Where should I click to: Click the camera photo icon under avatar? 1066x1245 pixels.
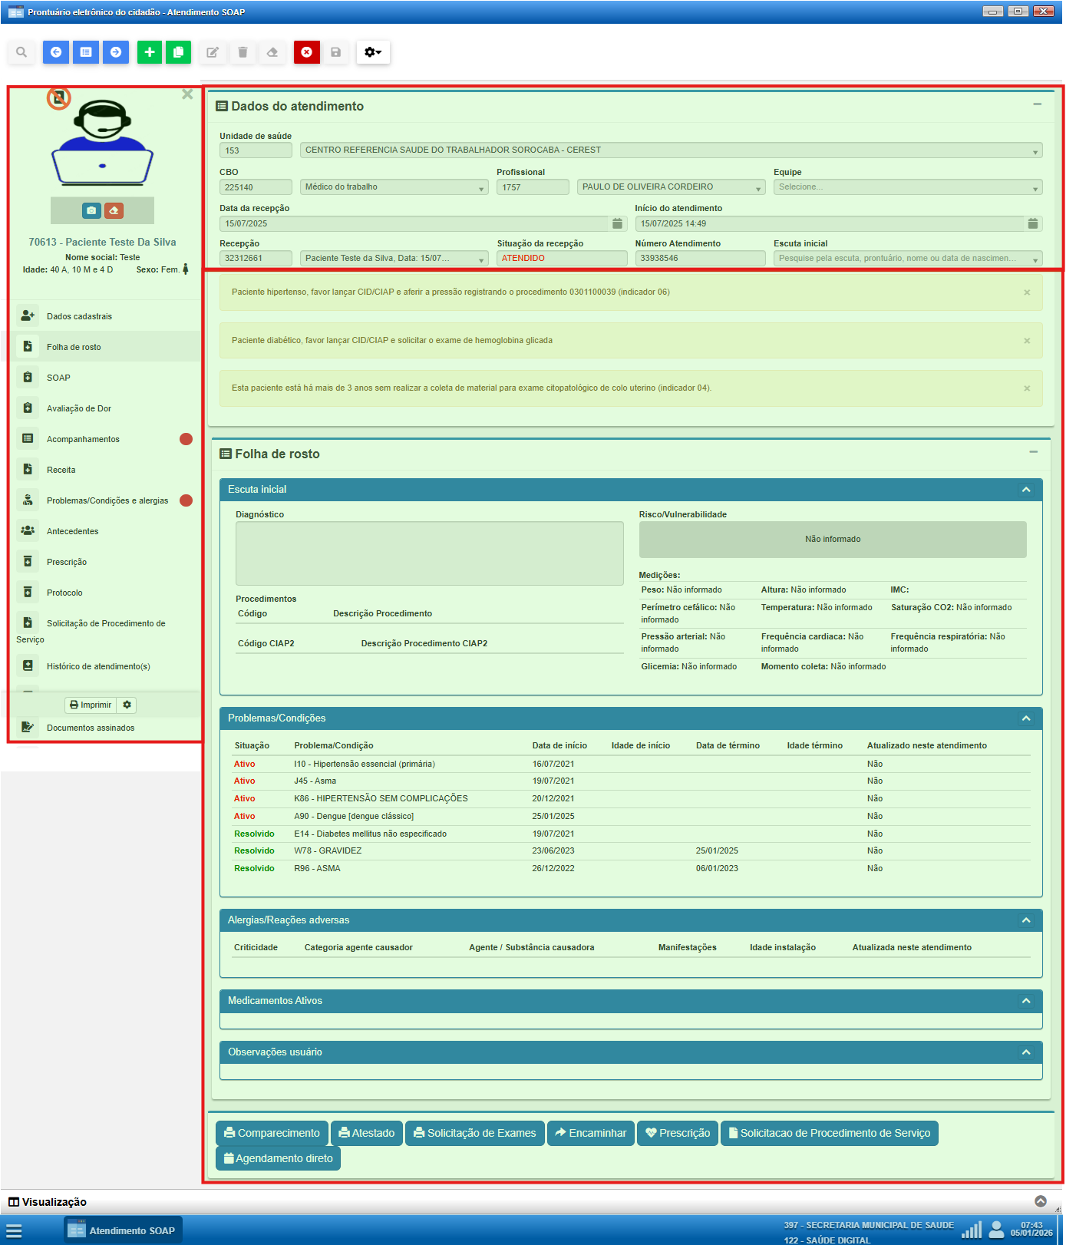(91, 210)
